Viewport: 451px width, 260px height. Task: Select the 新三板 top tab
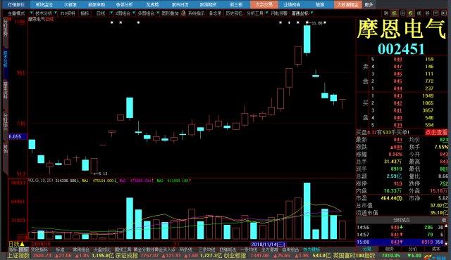pyautogui.click(x=236, y=5)
